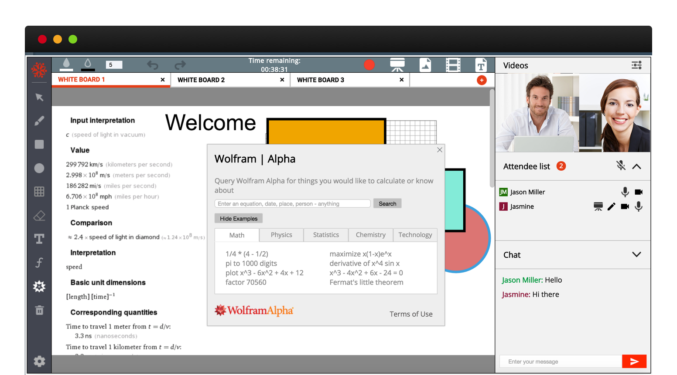
Task: Start recording with the red record button
Action: pyautogui.click(x=369, y=65)
